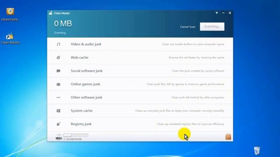The height and width of the screenshot is (157, 280).
Task: Select the Registry junk label
Action: tap(81, 124)
